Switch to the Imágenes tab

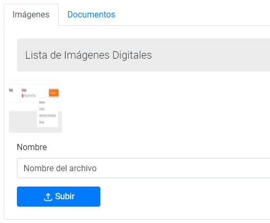coord(31,15)
